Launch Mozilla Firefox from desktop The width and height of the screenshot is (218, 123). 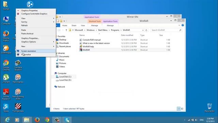coord(6,36)
